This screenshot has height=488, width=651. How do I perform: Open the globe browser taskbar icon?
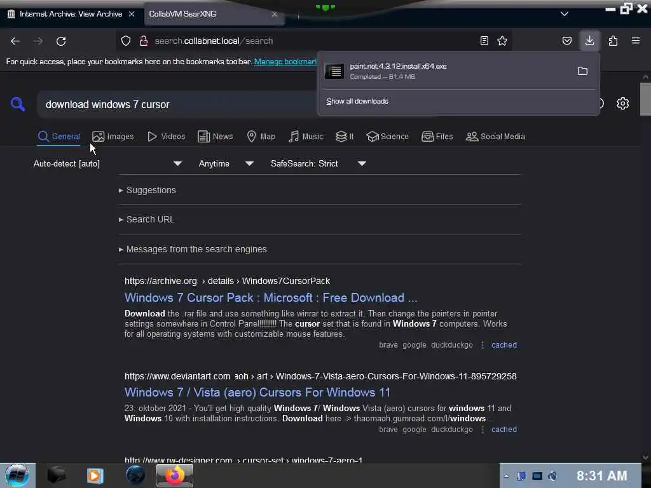(135, 475)
